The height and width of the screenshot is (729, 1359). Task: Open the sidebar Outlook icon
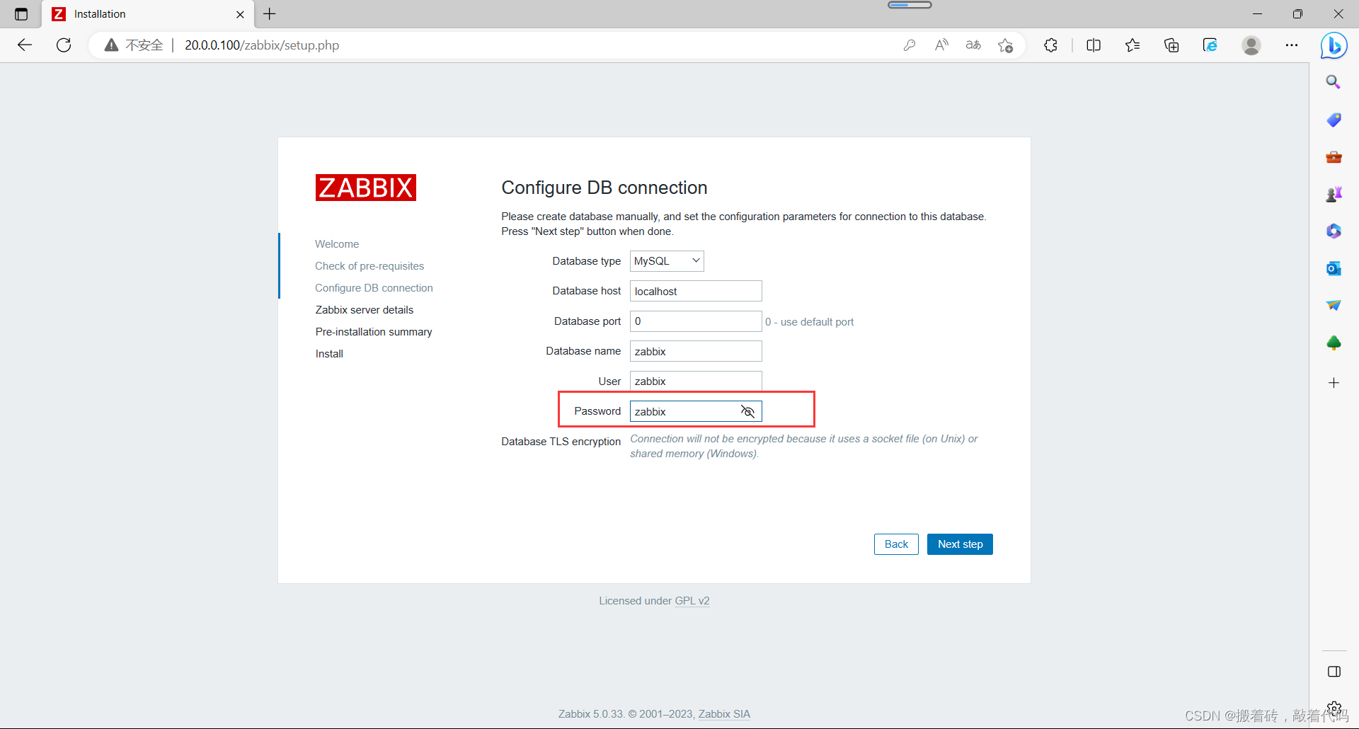pos(1334,269)
